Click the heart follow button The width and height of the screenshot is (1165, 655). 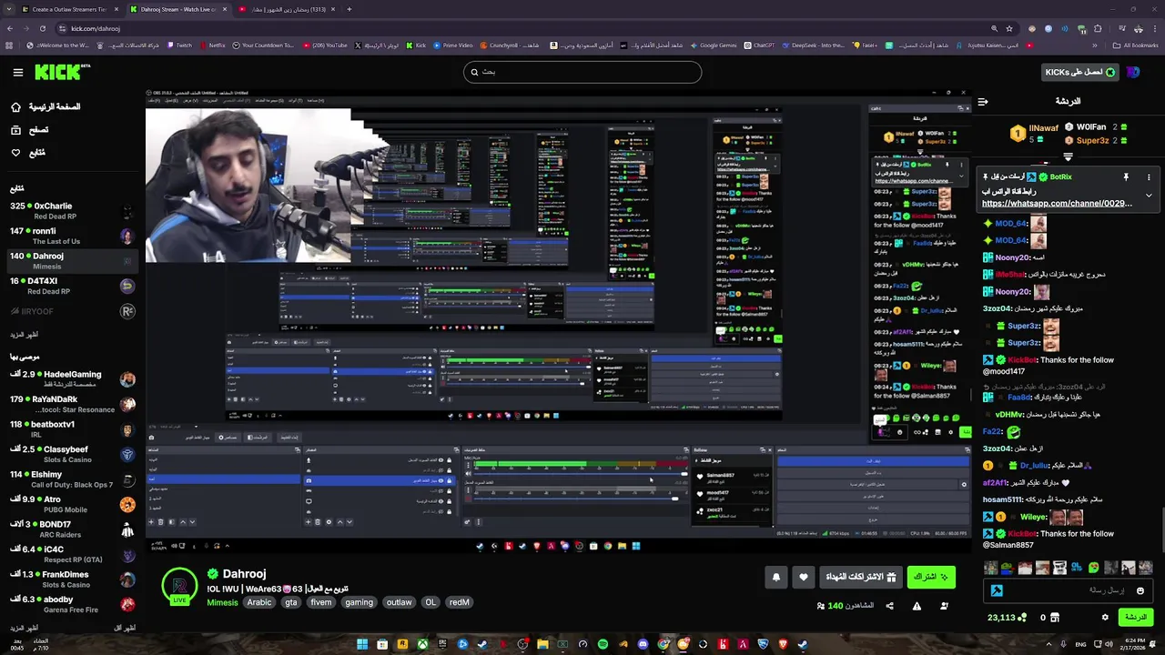coord(803,578)
